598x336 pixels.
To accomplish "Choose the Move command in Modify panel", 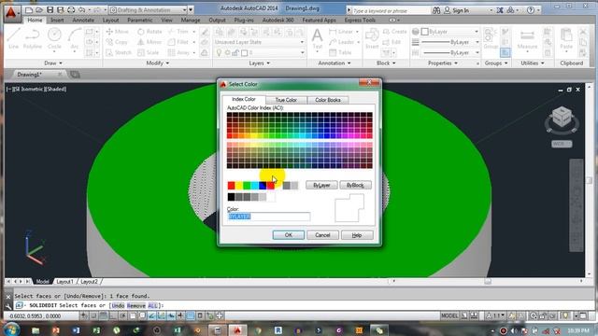I will pyautogui.click(x=118, y=32).
